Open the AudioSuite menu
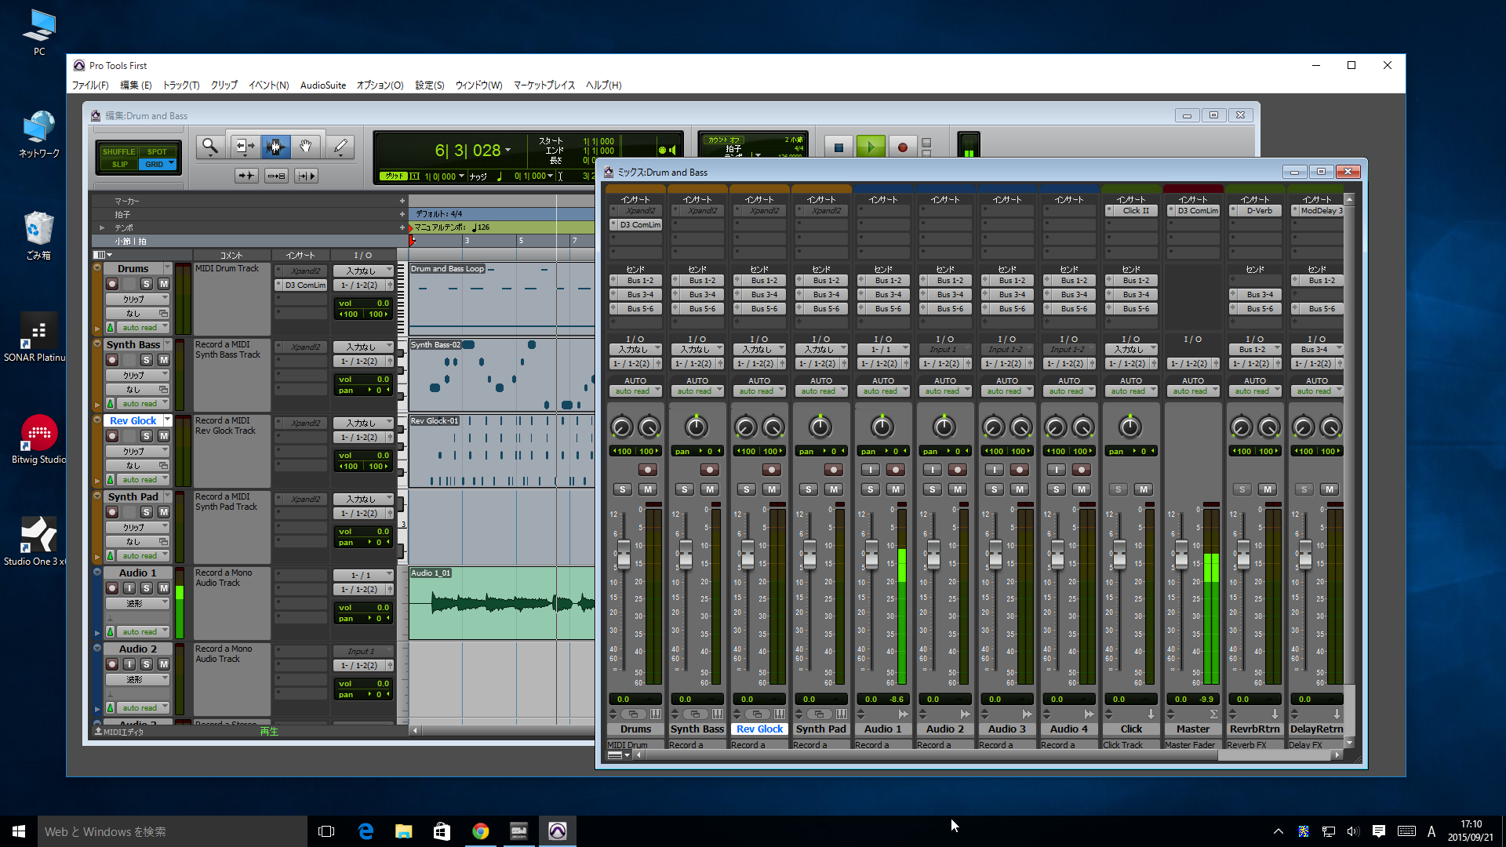 coord(323,85)
